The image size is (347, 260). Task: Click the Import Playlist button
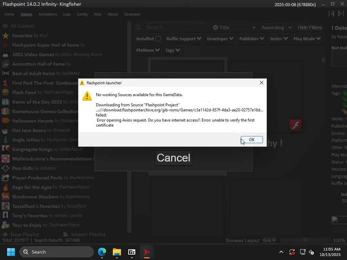[x=84, y=234]
